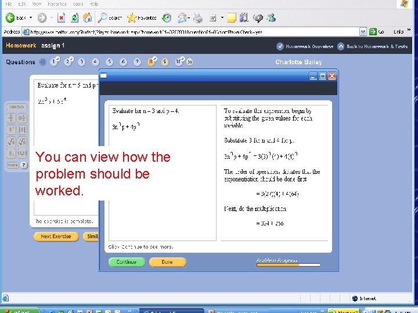Viewport: 418px width, 313px height.
Task: Jump to question 9
Action: click(165, 62)
